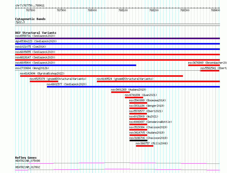Click the 768300 ruler position label
Viewport: 227px width, 173px height.
coord(185,10)
